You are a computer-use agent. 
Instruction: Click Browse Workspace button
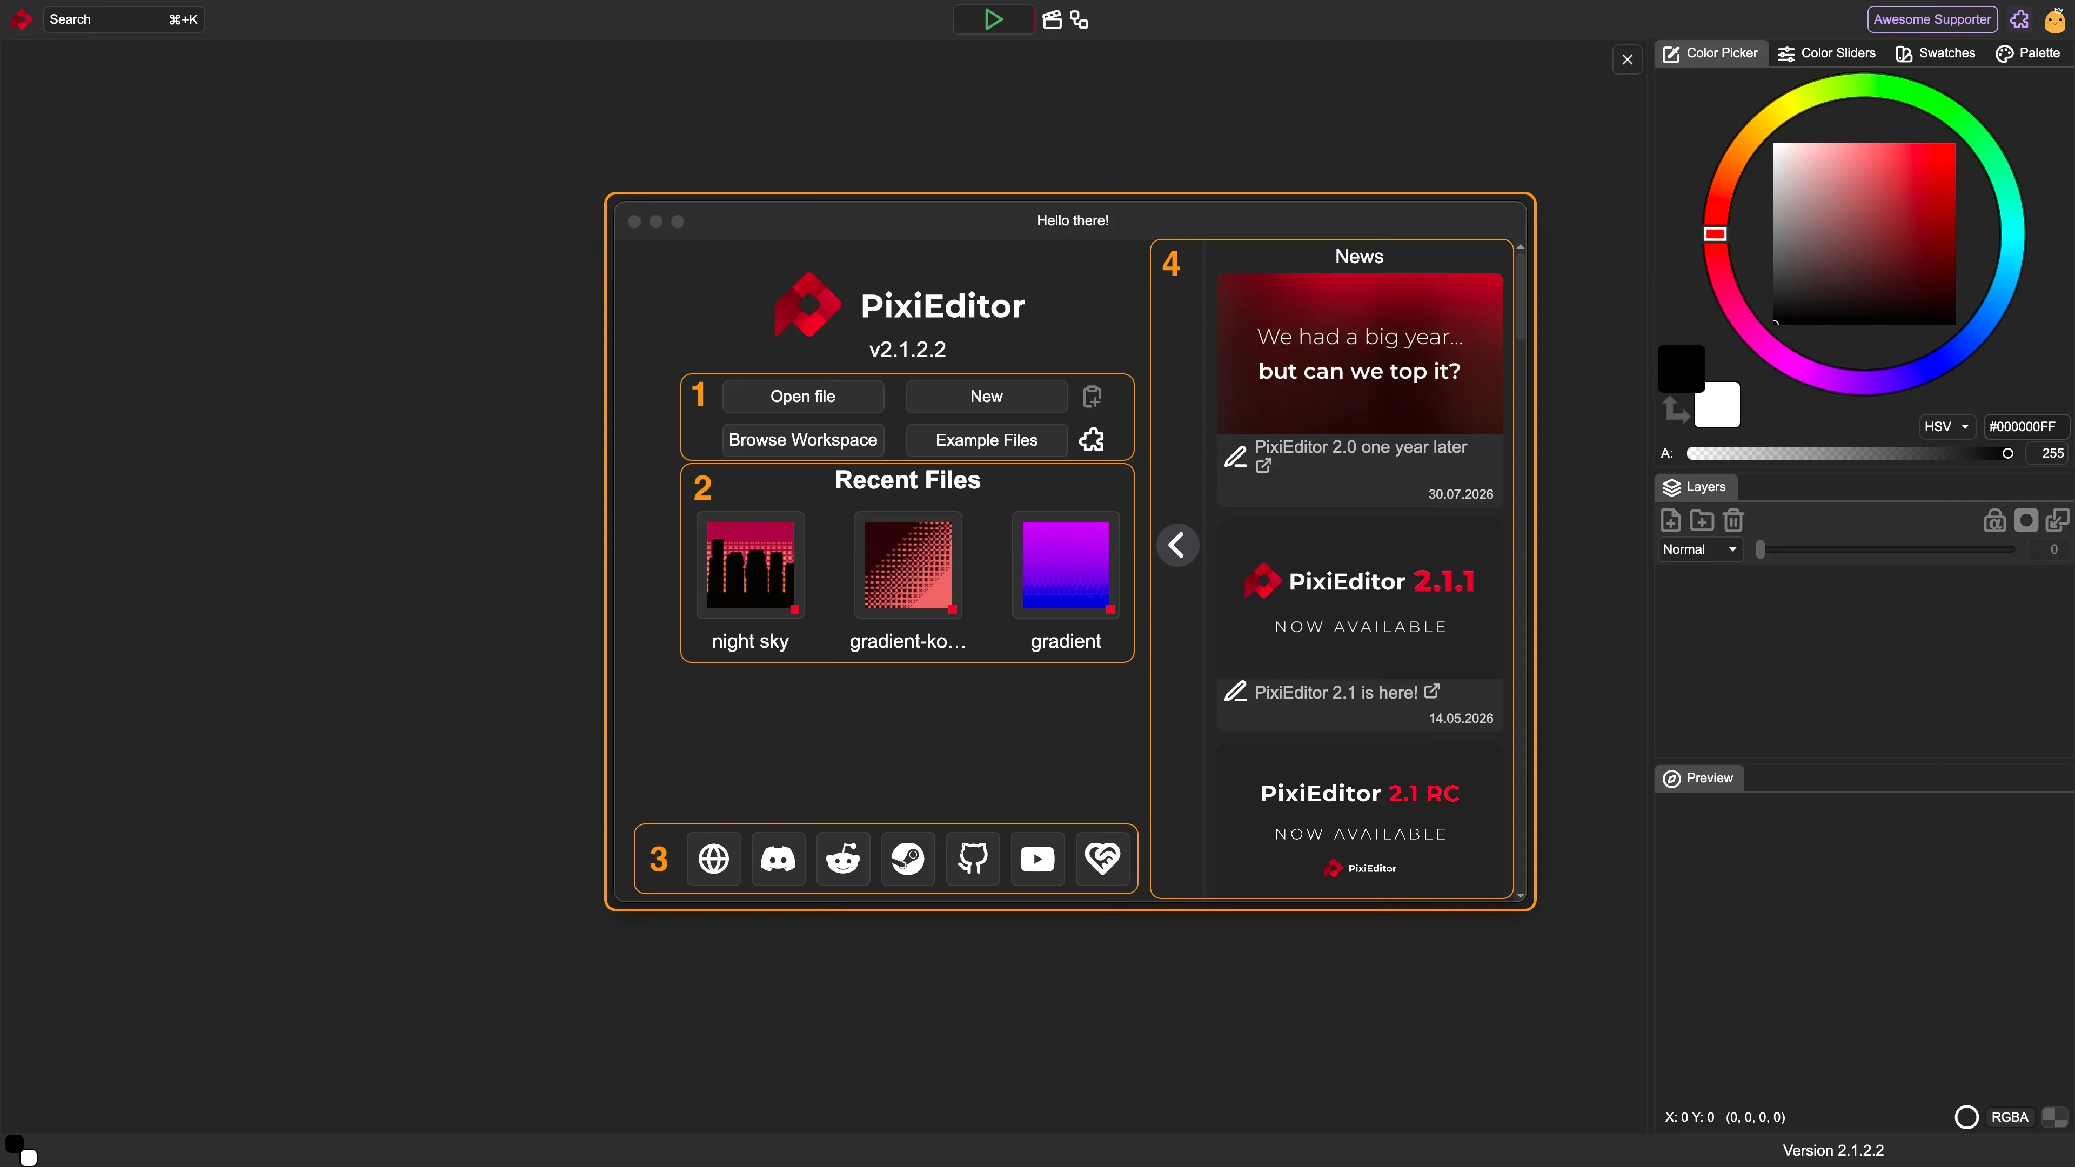click(x=802, y=440)
